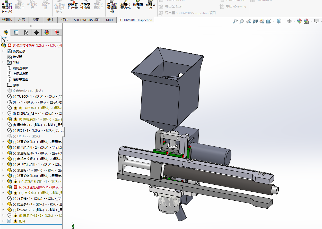Viewport: 322px width, 229px height.
Task: Switch to SOLIDWORKS 插件 tab
Action: pos(87,20)
